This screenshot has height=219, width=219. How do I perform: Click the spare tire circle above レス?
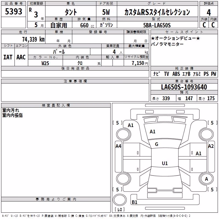[x=120, y=200]
